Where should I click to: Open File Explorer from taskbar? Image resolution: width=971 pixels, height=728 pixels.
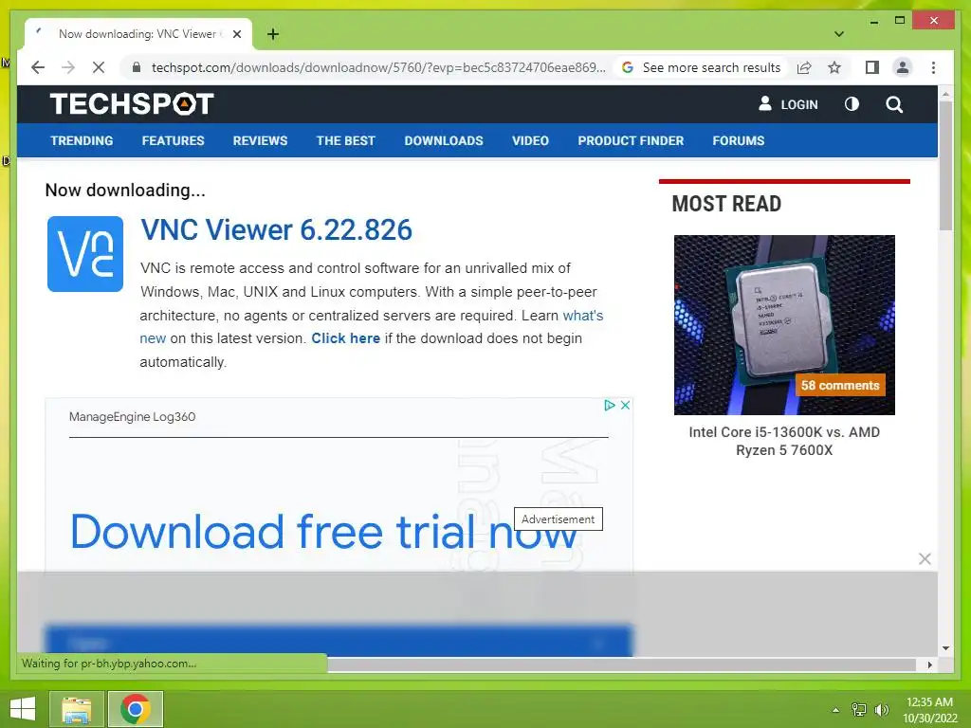click(76, 709)
